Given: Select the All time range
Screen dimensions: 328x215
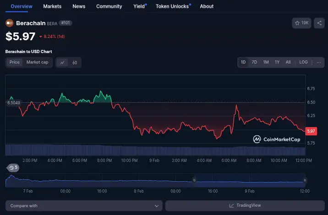Looking at the screenshot, I should [x=288, y=62].
